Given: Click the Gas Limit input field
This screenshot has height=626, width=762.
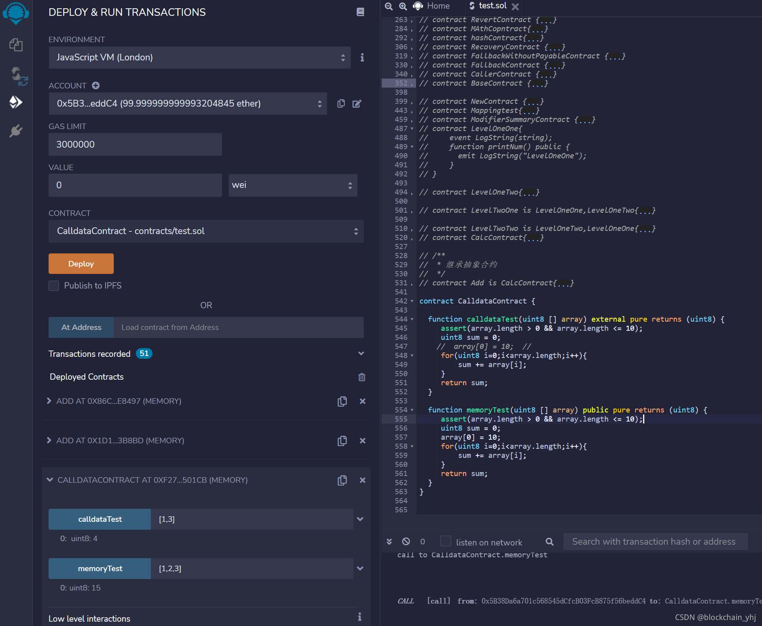Looking at the screenshot, I should point(135,144).
